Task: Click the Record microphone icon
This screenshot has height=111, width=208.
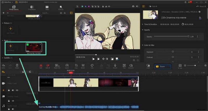Action: (x=115, y=66)
